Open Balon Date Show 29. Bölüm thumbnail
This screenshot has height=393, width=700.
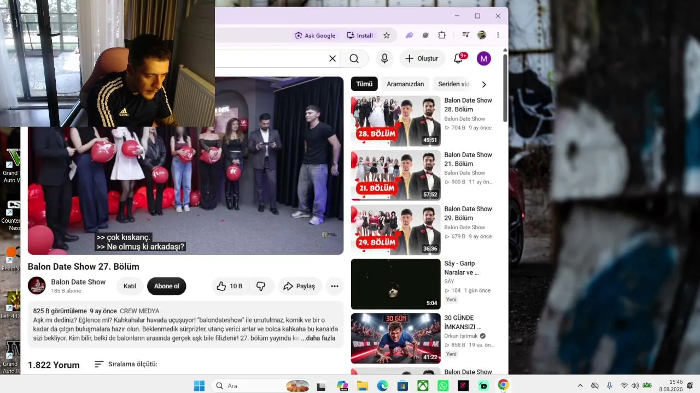[x=395, y=230]
